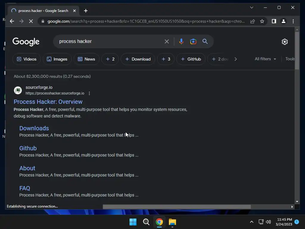Screen dimensions: 305x229
Task: Open Downloads sitelink
Action: point(34,128)
